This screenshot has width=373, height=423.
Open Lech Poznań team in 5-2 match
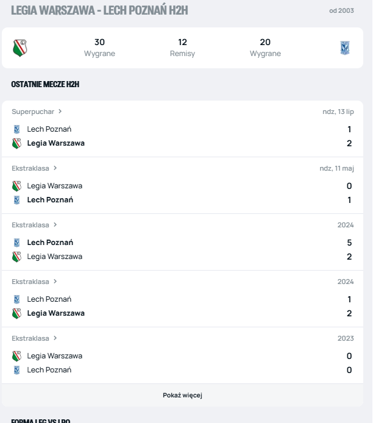pyautogui.click(x=50, y=243)
